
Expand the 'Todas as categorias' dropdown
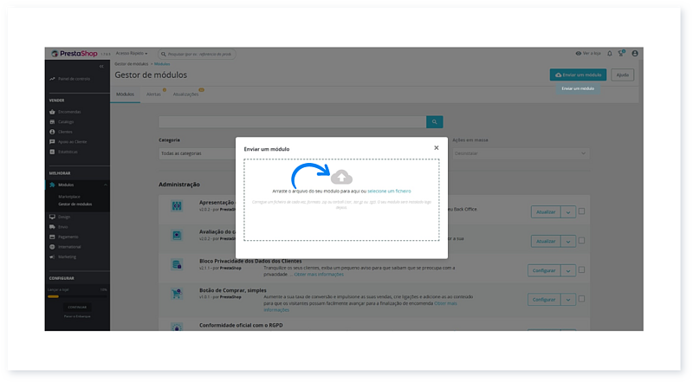click(195, 153)
